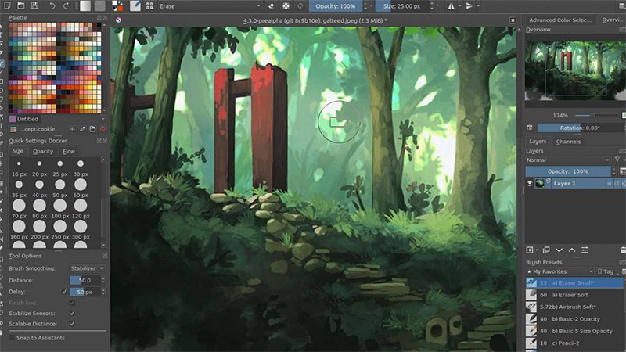The width and height of the screenshot is (626, 352).
Task: Toggle the Delay checkbox
Action: (x=64, y=292)
